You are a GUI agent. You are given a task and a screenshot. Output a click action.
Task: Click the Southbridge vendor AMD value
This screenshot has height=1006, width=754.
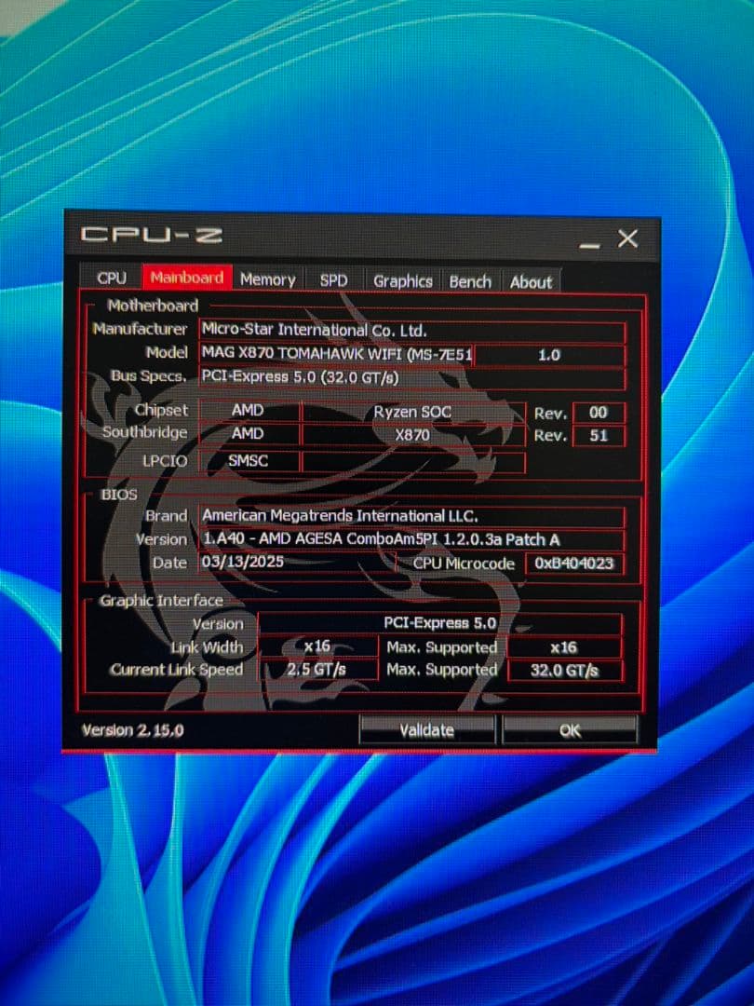[249, 434]
